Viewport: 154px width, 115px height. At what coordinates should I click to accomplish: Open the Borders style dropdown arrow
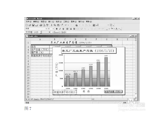click(109, 29)
